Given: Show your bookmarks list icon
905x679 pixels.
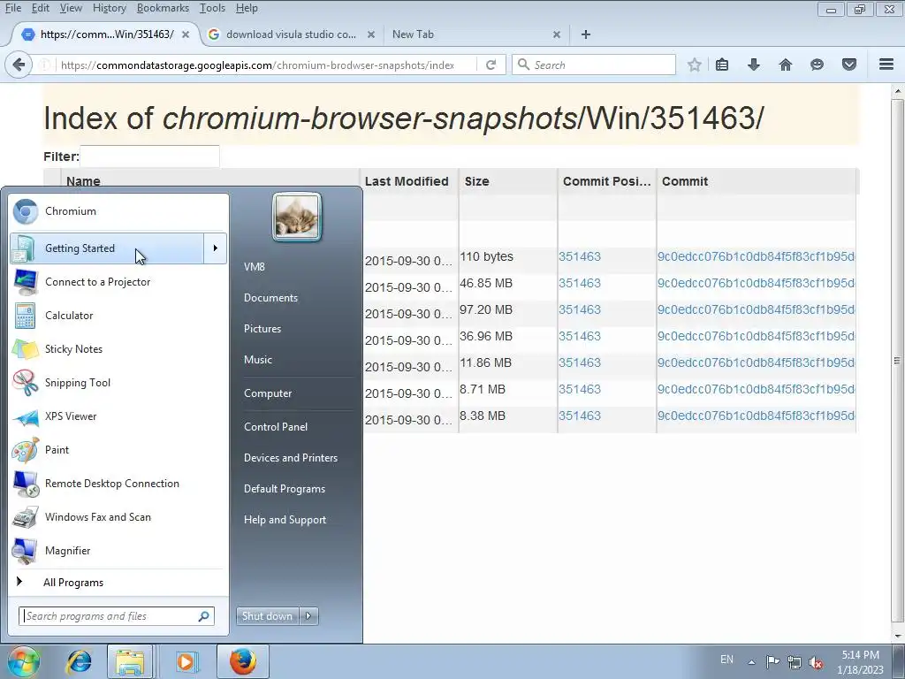Looking at the screenshot, I should (x=722, y=65).
